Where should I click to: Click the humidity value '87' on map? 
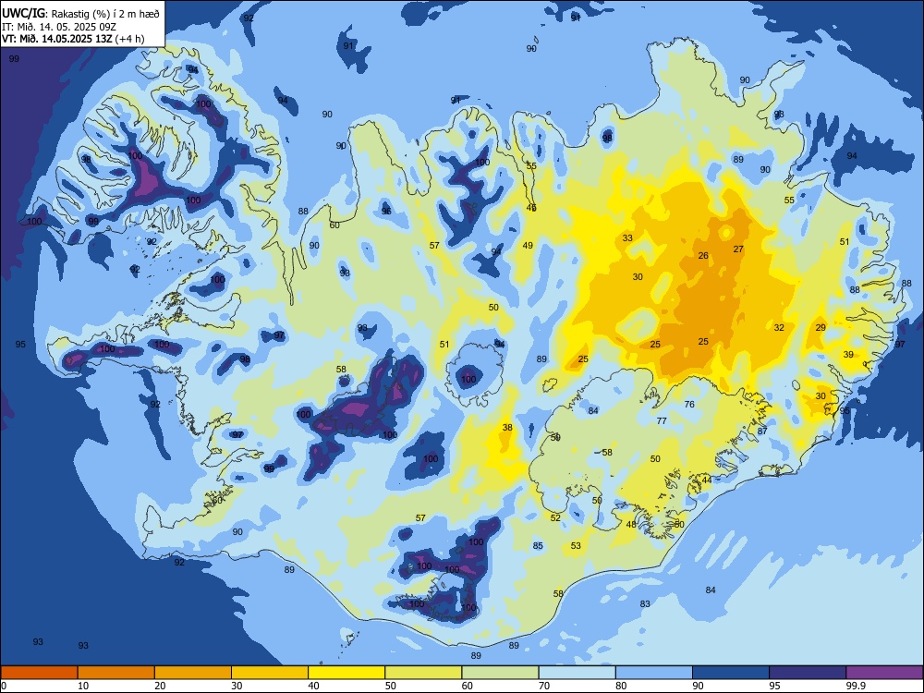pos(762,431)
